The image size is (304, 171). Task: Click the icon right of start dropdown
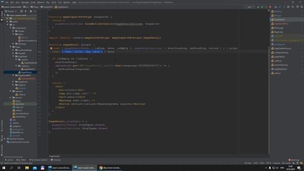(x=258, y=7)
